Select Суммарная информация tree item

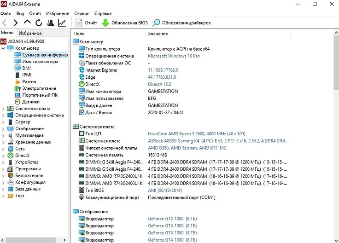click(41, 55)
